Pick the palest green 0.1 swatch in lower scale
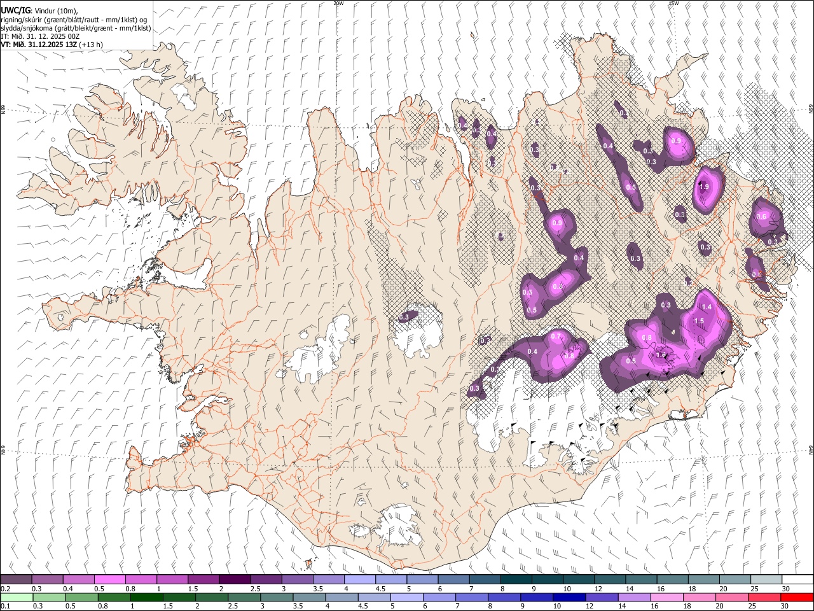This screenshot has height=611, width=814. pos(17,598)
